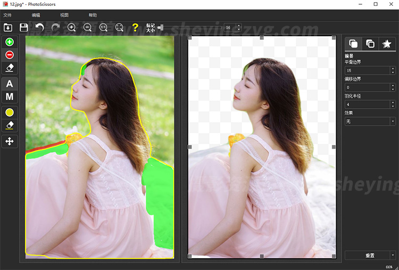Pick the marker eraser tool

[x=10, y=68]
